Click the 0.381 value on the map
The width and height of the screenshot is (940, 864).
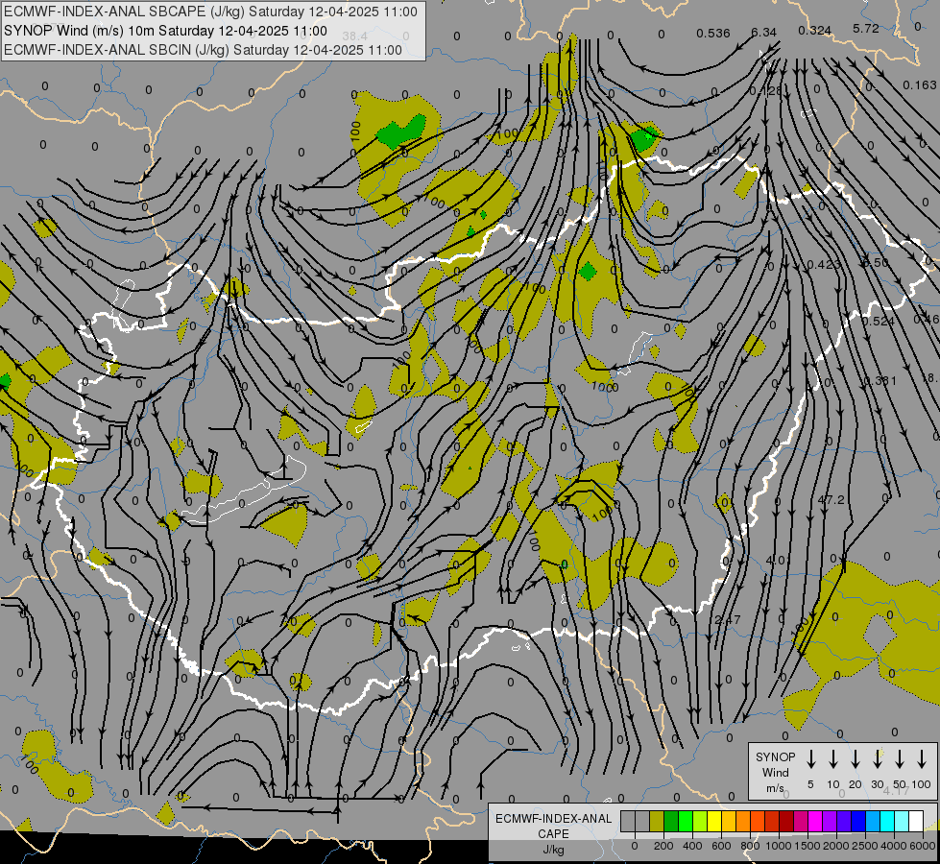pyautogui.click(x=880, y=381)
